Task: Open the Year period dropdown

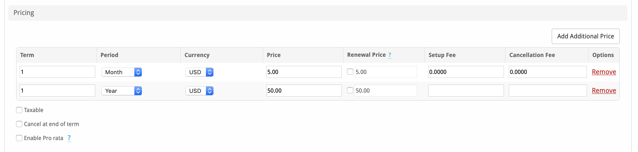Action: (x=122, y=91)
